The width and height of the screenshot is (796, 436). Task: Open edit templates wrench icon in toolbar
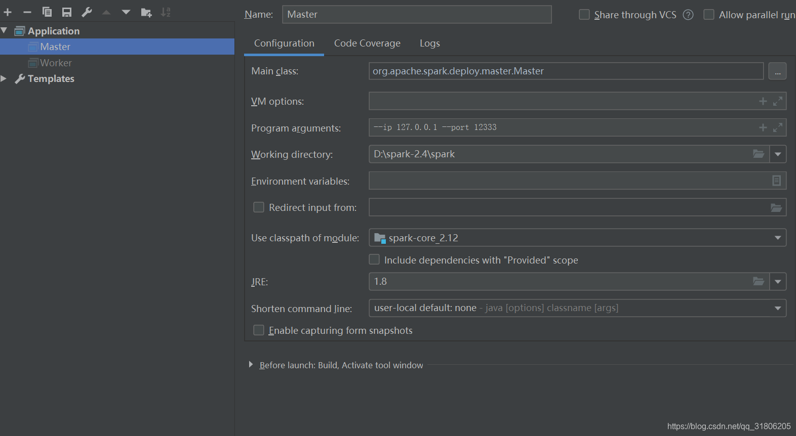pyautogui.click(x=87, y=12)
